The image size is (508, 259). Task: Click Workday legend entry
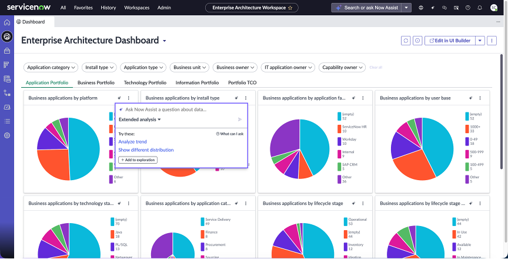347,141
